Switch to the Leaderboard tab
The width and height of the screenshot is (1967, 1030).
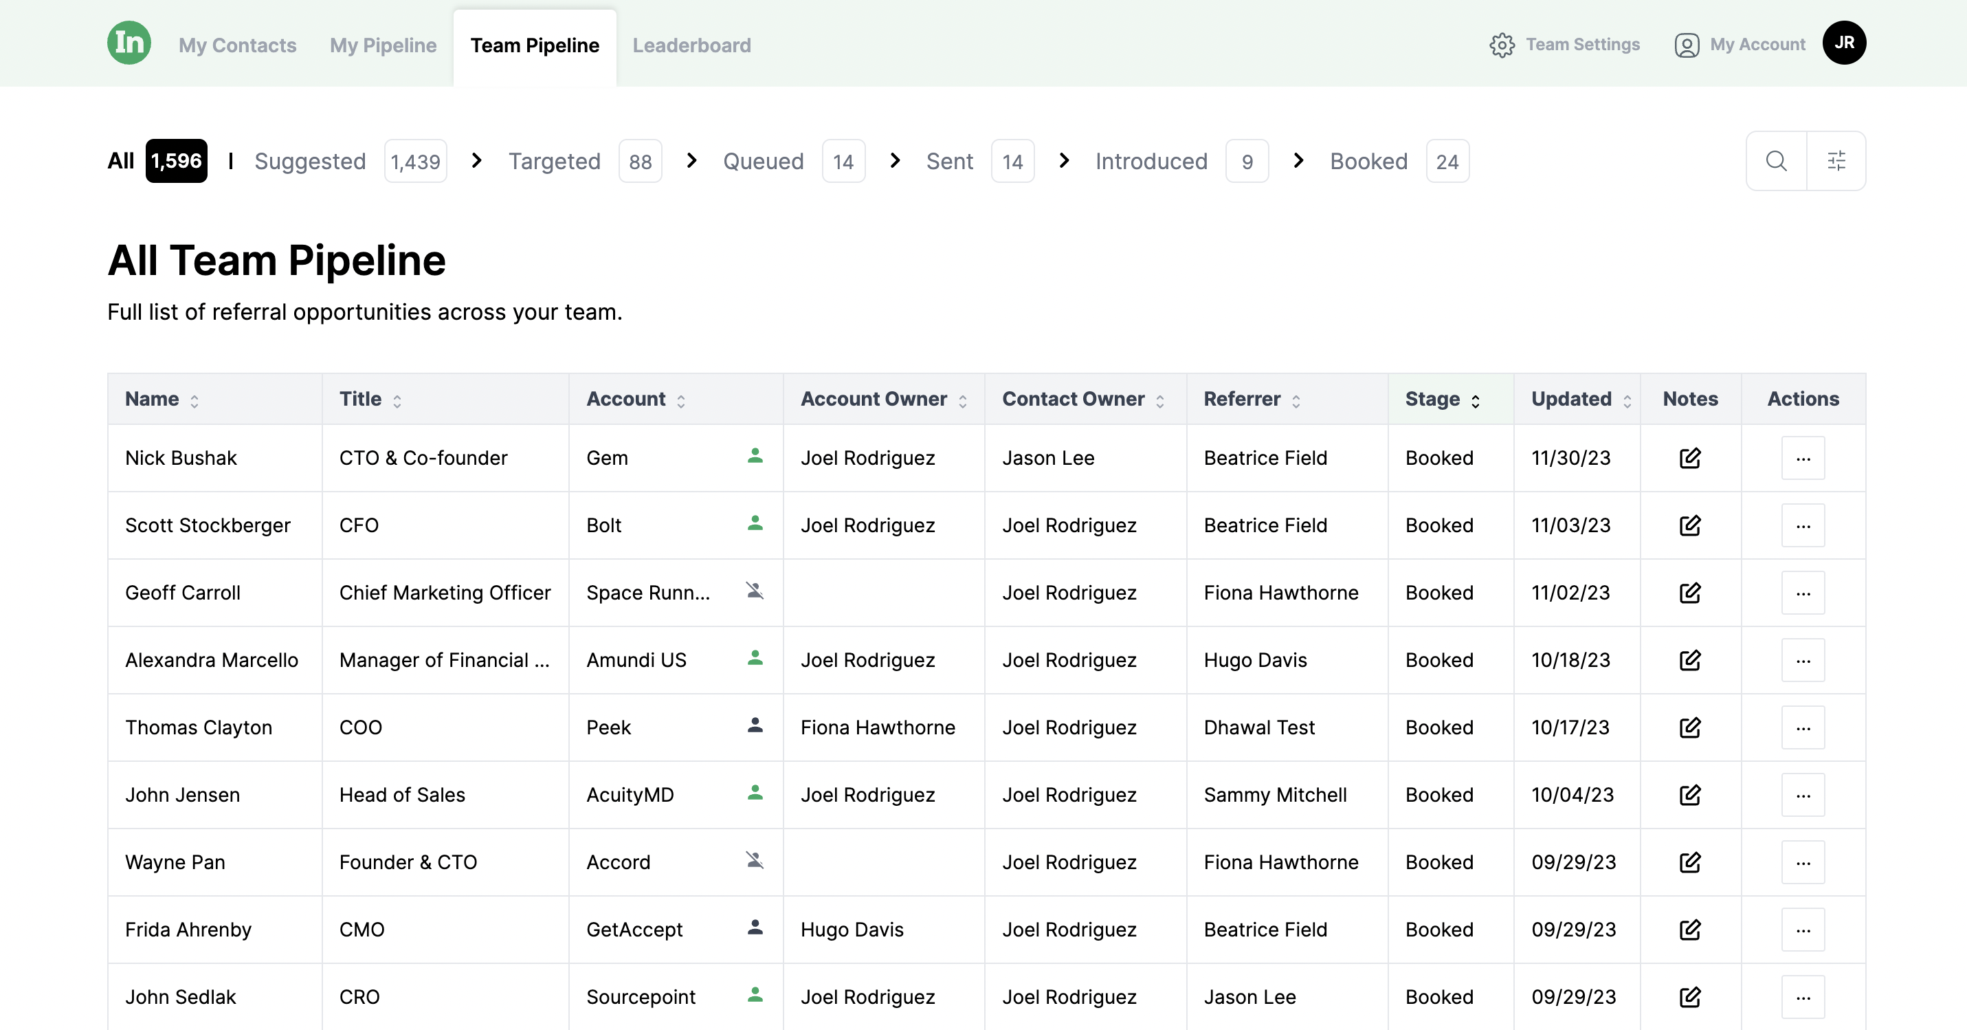691,46
